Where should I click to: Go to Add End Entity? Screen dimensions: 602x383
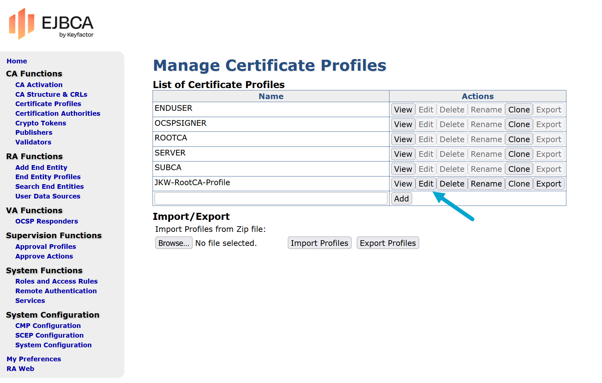41,167
